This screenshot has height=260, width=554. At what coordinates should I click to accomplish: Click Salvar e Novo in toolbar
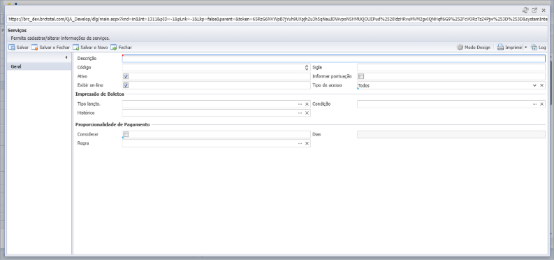[90, 48]
